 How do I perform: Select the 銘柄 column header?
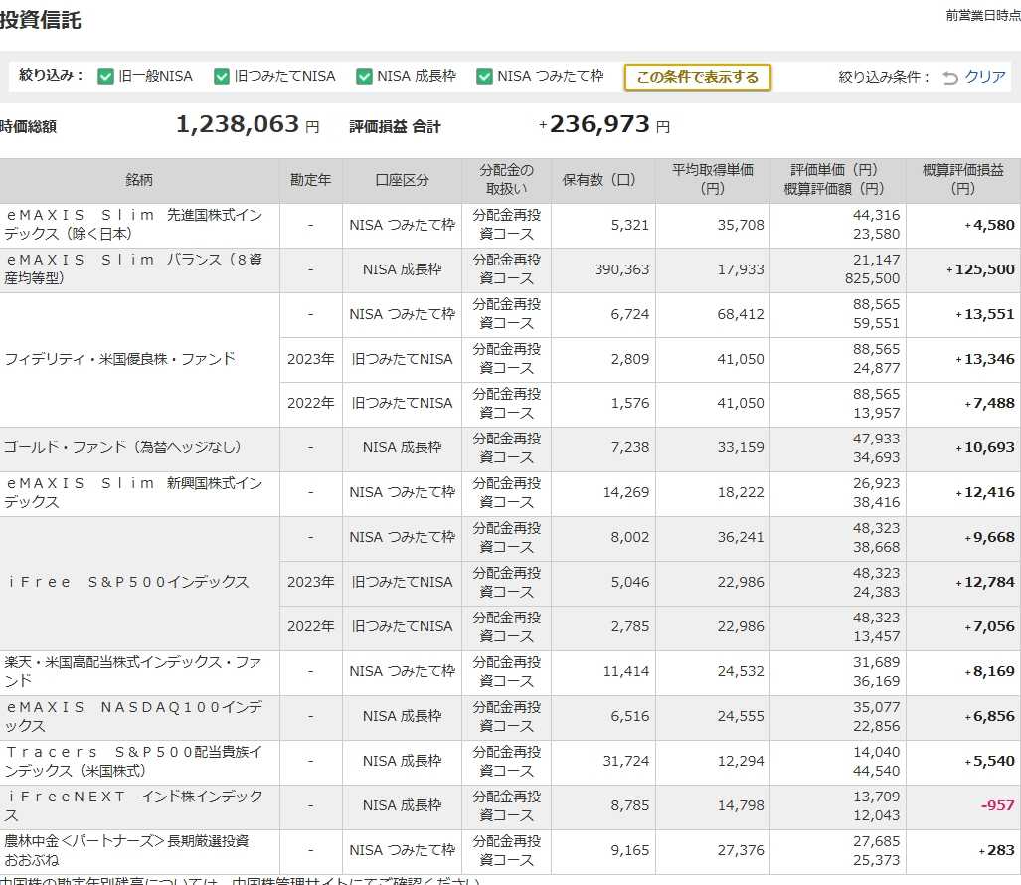[139, 180]
